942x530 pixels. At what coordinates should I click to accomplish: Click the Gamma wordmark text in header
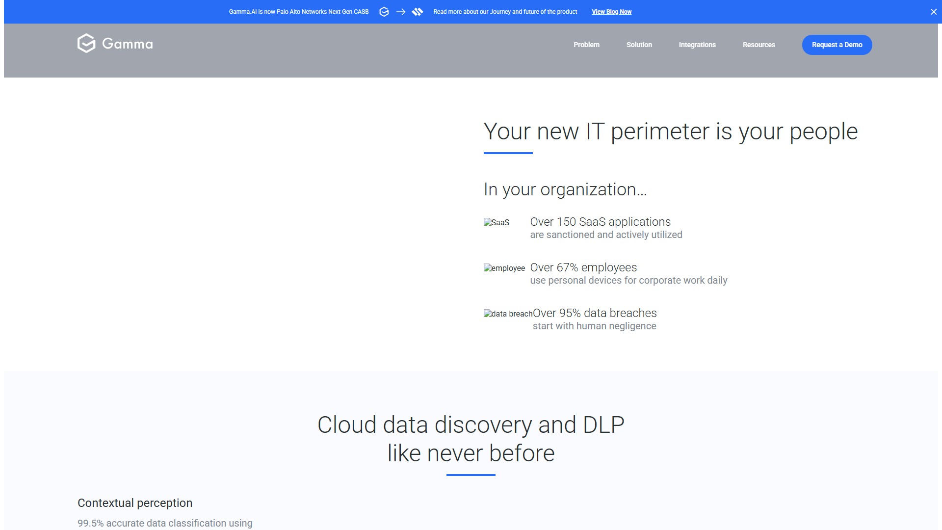[x=127, y=44]
